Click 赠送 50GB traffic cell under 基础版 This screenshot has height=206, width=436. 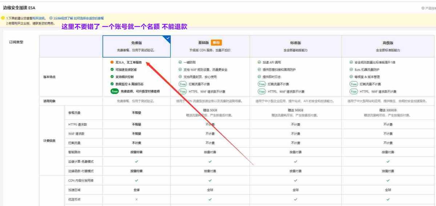coord(210,112)
